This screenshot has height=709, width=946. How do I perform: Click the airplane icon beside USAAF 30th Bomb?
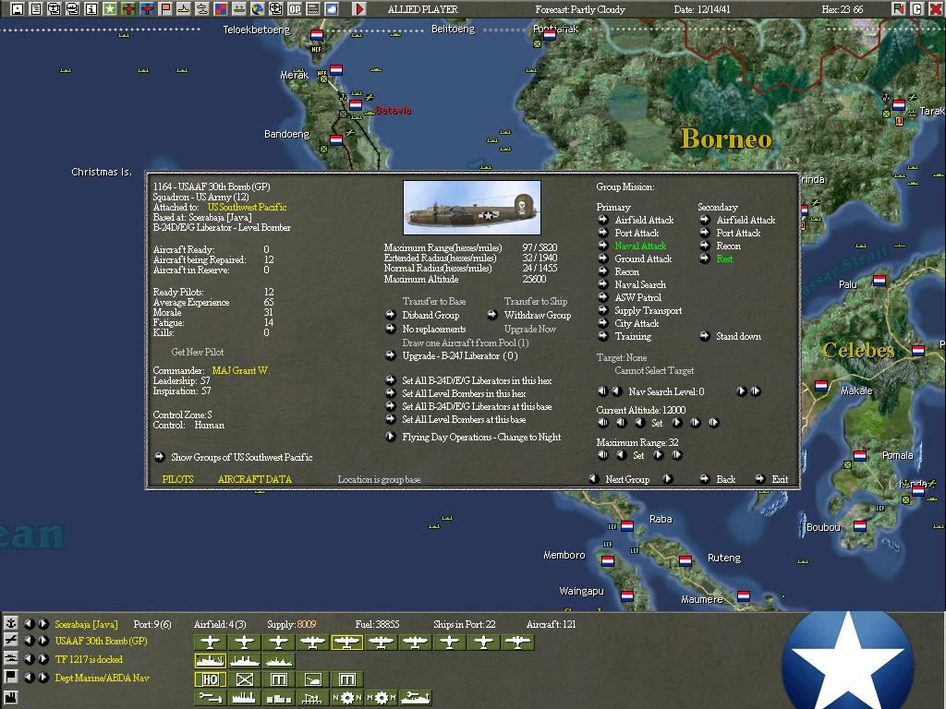pos(11,641)
